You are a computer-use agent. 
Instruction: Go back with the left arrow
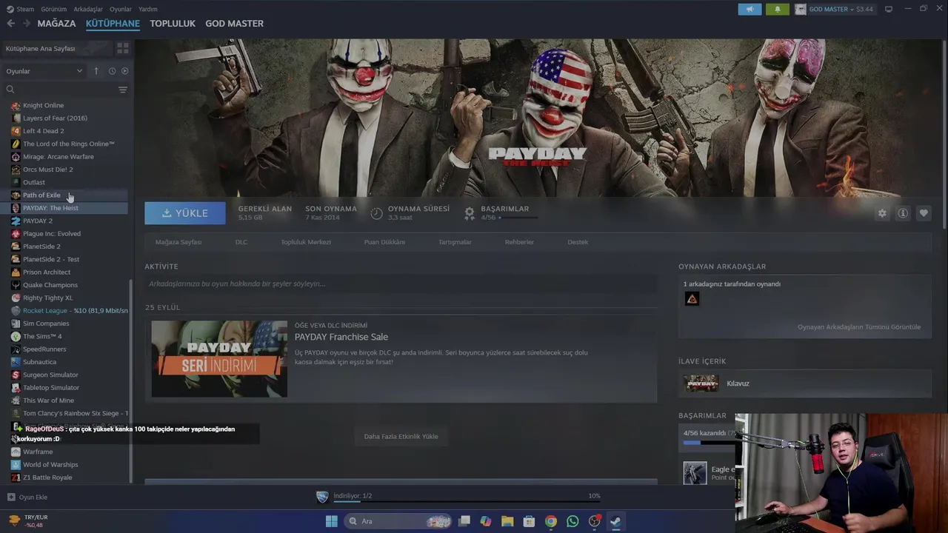tap(10, 24)
